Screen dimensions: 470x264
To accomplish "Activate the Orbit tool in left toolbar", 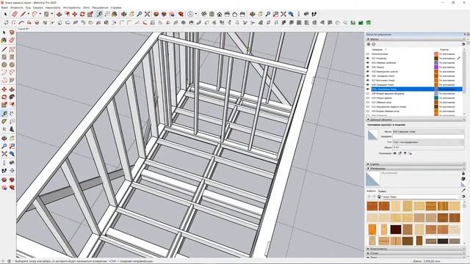I will click(4, 139).
